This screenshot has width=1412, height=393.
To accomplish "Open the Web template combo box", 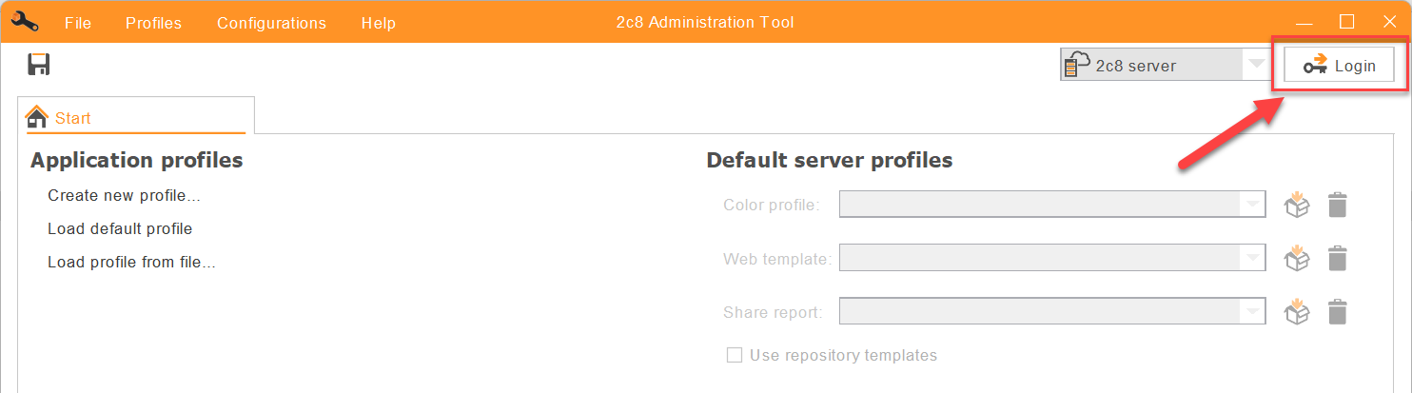I will click(1052, 257).
